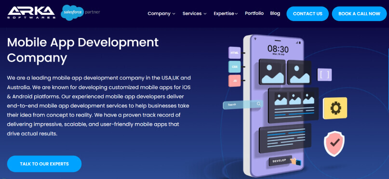Open the Blog link
This screenshot has width=389, height=179.
pyautogui.click(x=275, y=13)
